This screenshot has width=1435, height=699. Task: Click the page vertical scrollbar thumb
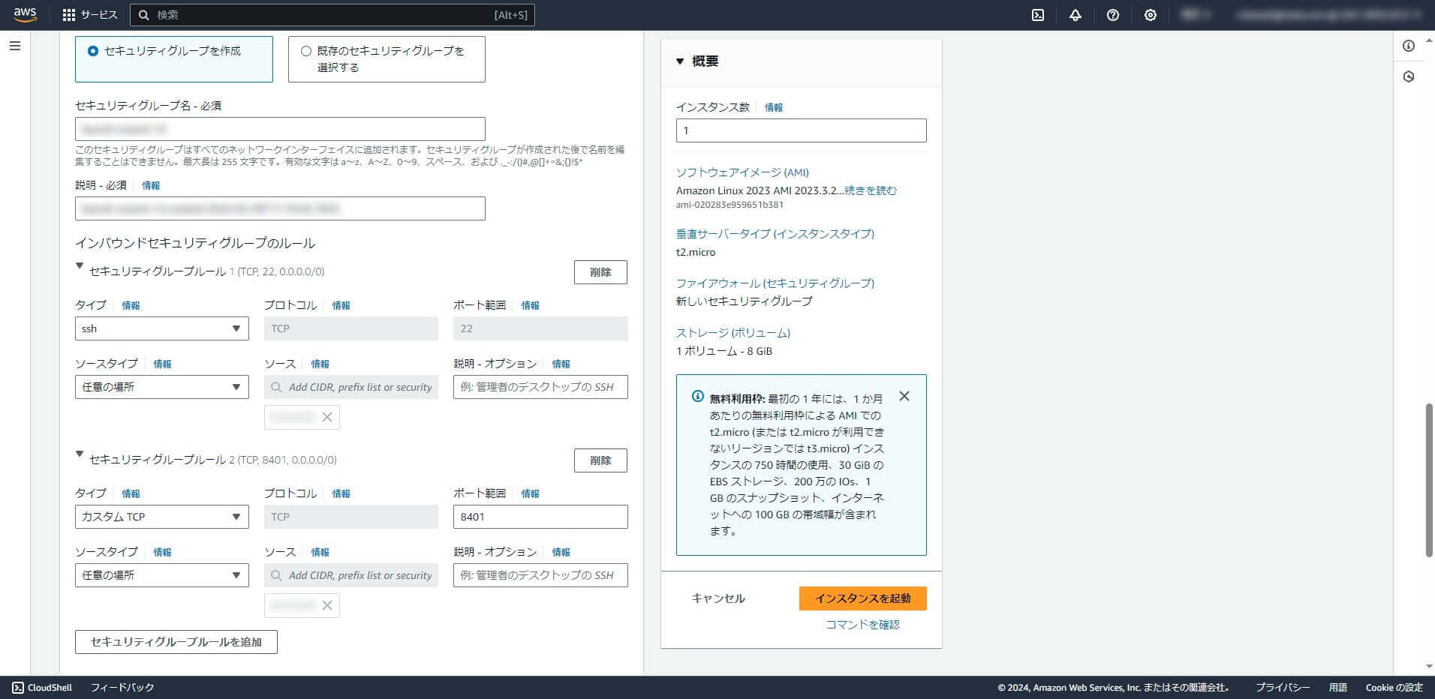tap(1429, 480)
